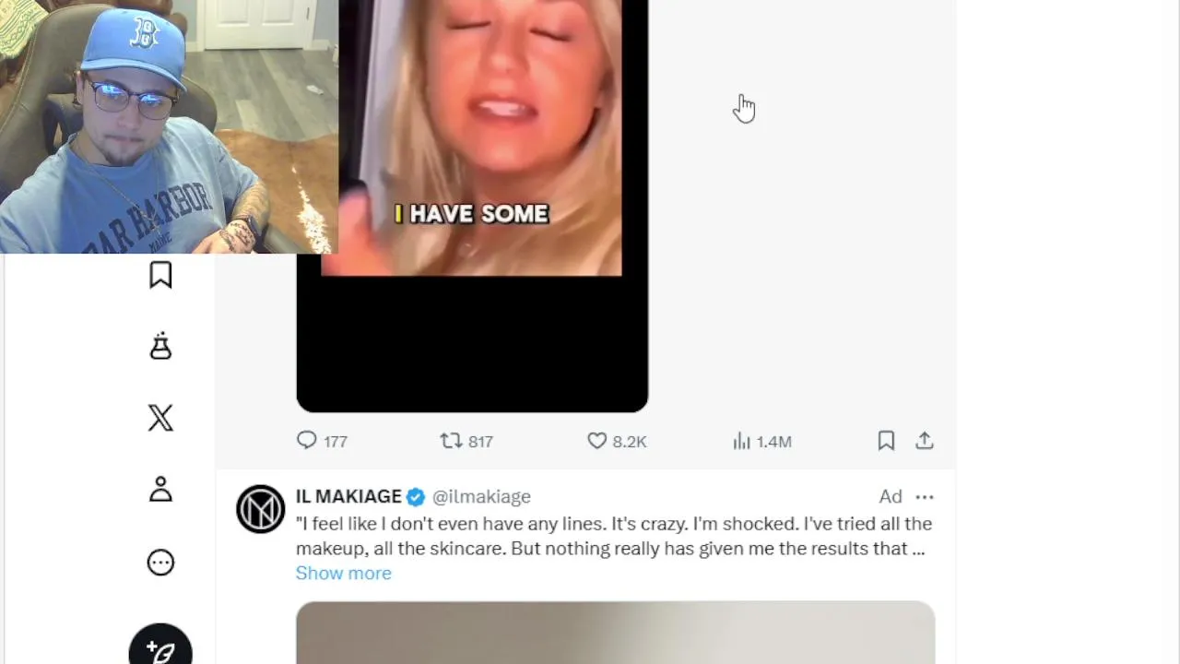
Task: Expand ad text with Show more
Action: coord(343,573)
